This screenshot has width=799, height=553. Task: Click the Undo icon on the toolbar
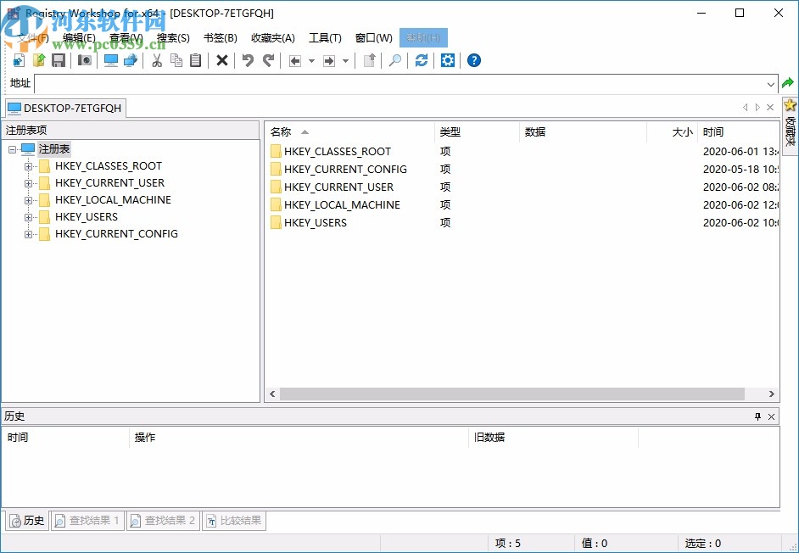[x=247, y=60]
